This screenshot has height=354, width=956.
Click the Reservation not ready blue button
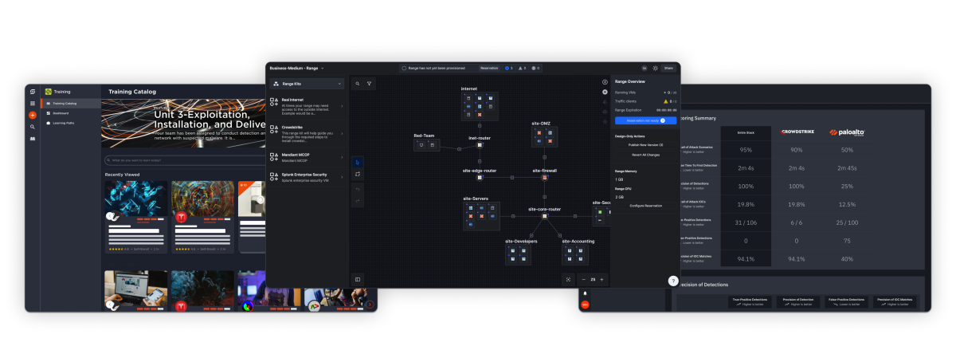point(646,120)
